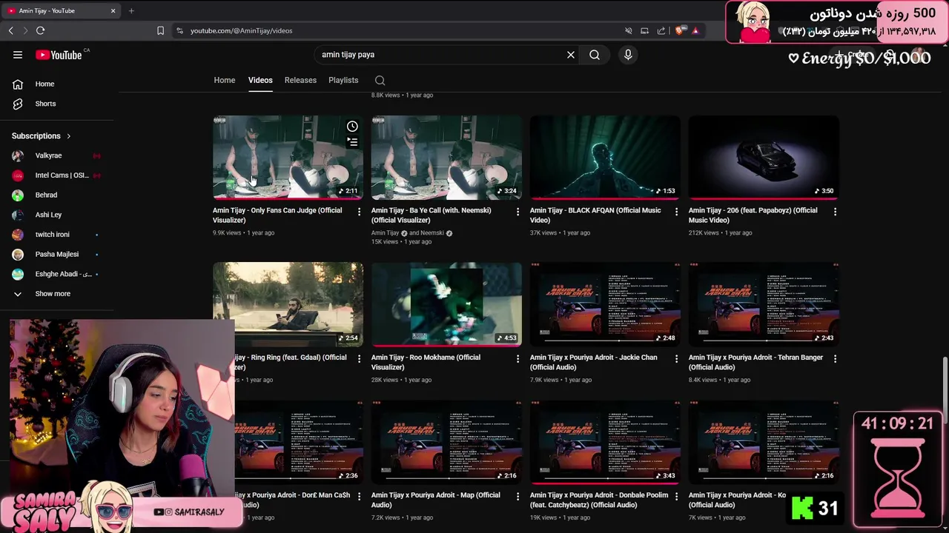Go to the YouTube home logo
Image resolution: width=949 pixels, height=533 pixels.
[59, 55]
